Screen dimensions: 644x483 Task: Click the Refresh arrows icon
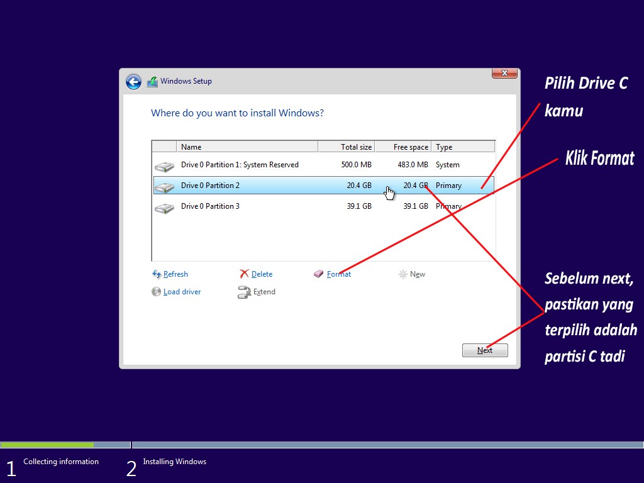pos(157,274)
